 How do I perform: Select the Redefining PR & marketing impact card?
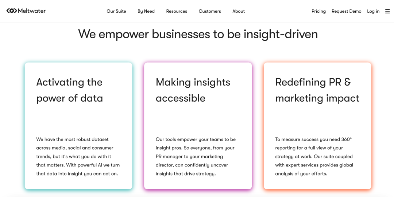tap(317, 126)
